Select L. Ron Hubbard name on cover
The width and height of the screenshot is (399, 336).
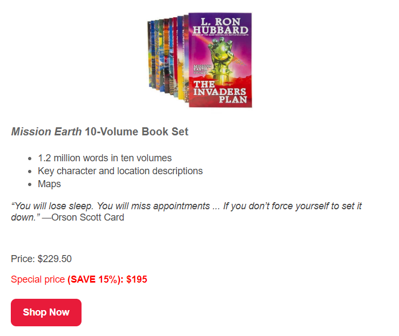tap(220, 26)
